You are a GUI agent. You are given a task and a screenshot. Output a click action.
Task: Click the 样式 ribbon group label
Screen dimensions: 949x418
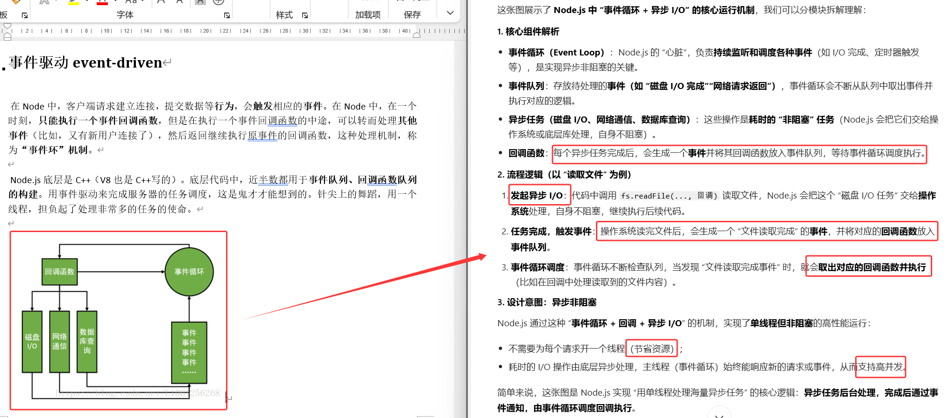tap(284, 15)
